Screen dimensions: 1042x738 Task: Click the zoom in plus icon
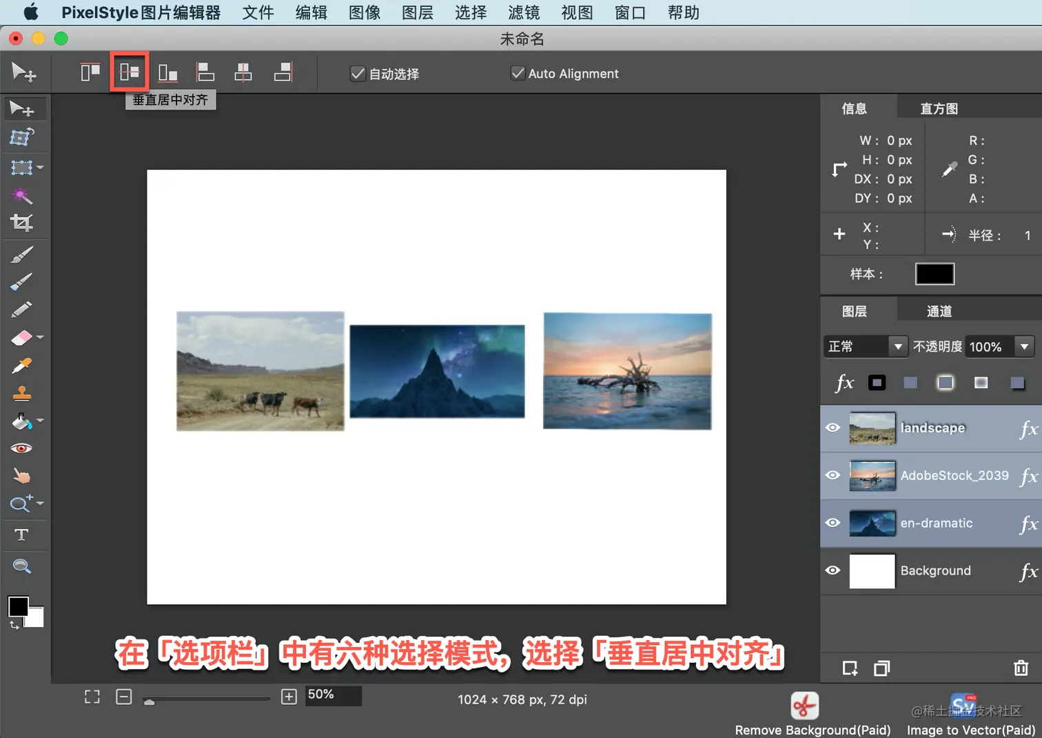click(x=289, y=697)
